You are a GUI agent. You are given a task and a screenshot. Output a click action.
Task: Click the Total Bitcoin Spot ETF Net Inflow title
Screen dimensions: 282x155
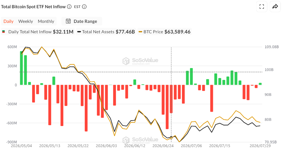click(x=33, y=7)
